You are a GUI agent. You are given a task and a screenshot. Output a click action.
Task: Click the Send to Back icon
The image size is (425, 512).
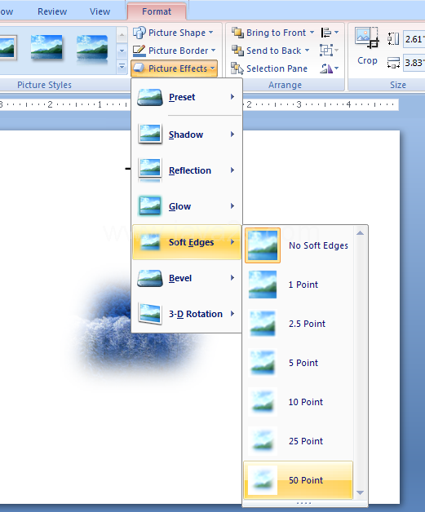coord(237,51)
